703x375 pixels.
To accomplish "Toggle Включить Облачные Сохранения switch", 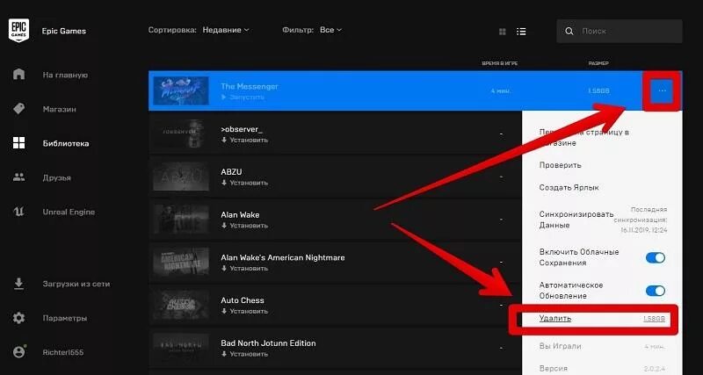I will 655,257.
